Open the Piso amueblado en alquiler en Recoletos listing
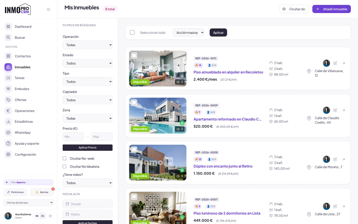Screen dimensions: 358x224 (228, 72)
